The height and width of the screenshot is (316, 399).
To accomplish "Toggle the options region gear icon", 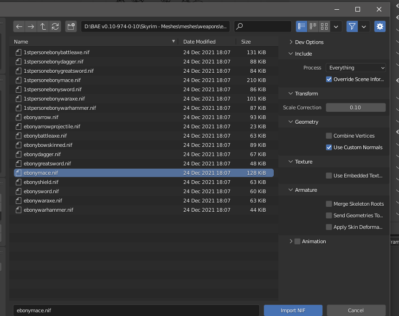I will (380, 26).
